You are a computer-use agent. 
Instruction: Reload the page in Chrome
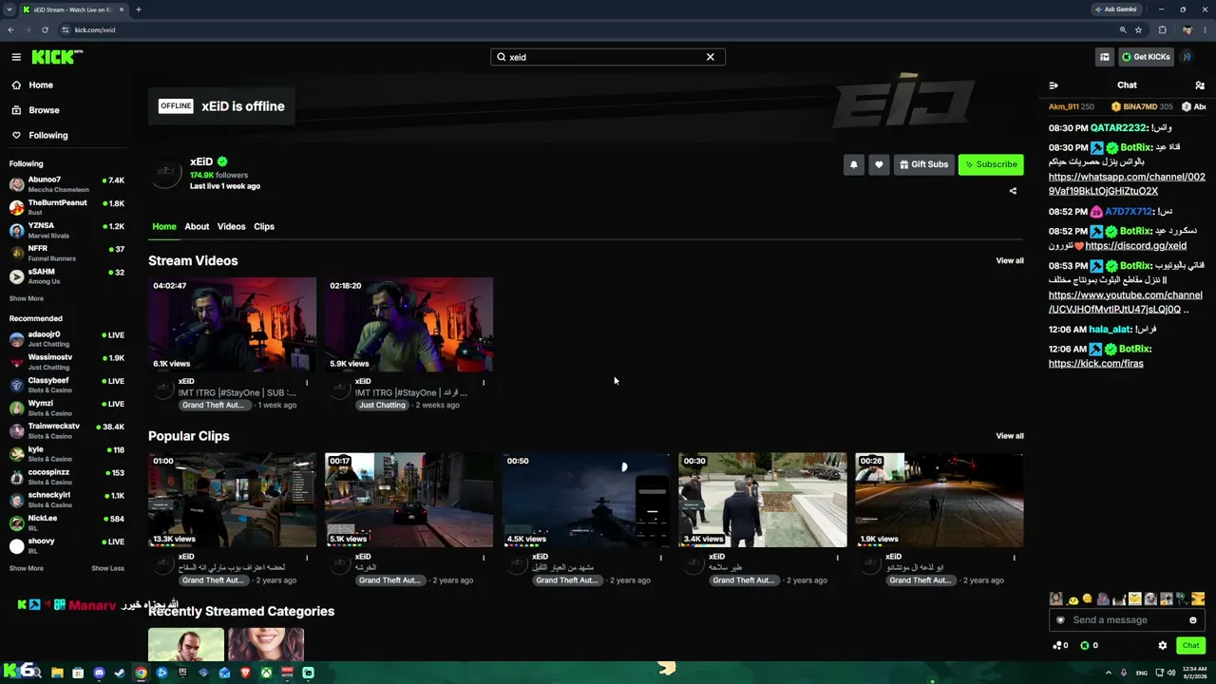[x=45, y=29]
